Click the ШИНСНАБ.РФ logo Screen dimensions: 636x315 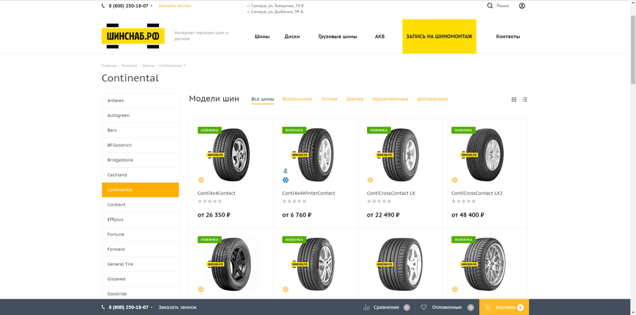click(x=133, y=36)
